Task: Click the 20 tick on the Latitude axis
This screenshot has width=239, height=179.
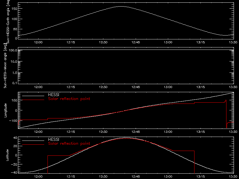Action: (x=15, y=146)
